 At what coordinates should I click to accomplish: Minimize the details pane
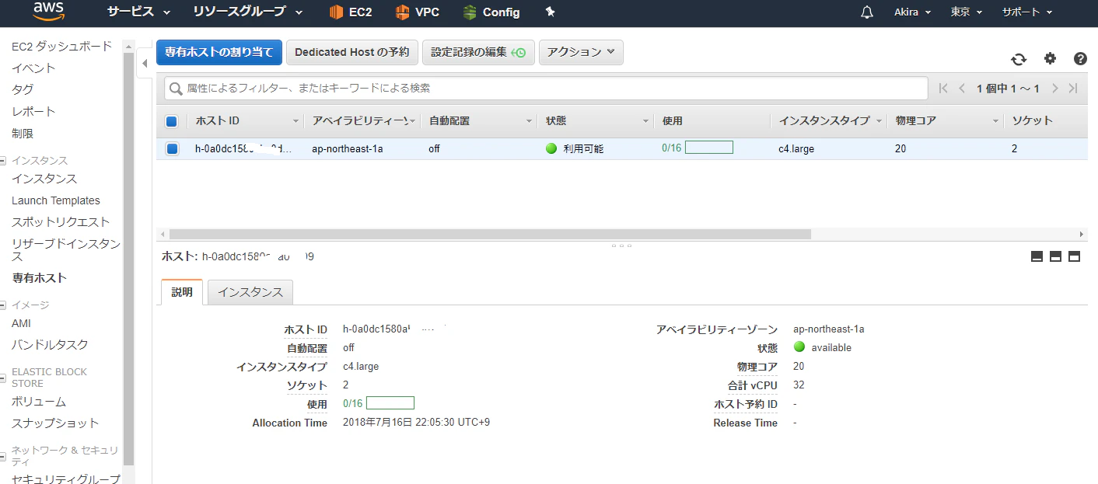(1037, 256)
